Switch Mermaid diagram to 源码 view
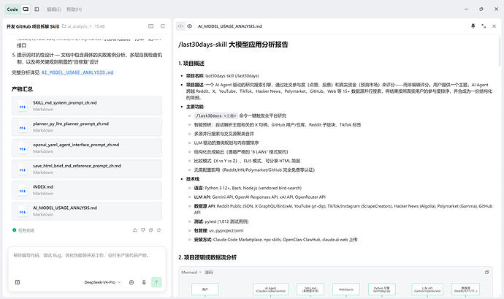The width and height of the screenshot is (504, 299). pos(209,272)
